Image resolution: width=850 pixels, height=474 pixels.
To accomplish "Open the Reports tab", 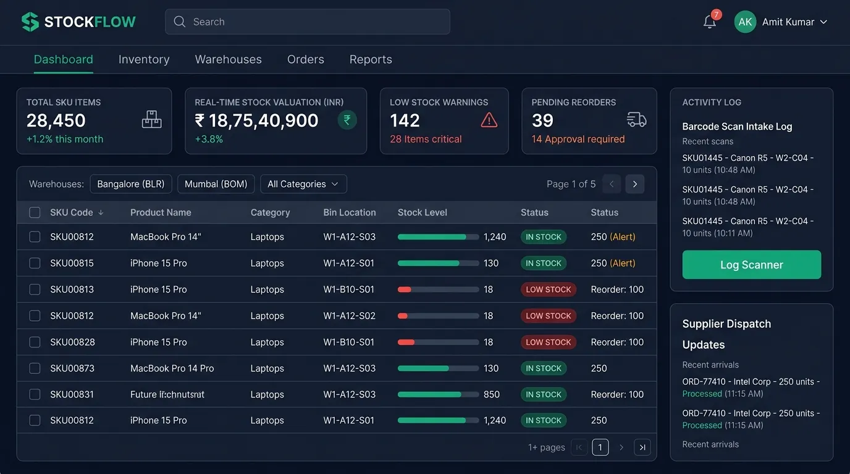I will coord(371,59).
